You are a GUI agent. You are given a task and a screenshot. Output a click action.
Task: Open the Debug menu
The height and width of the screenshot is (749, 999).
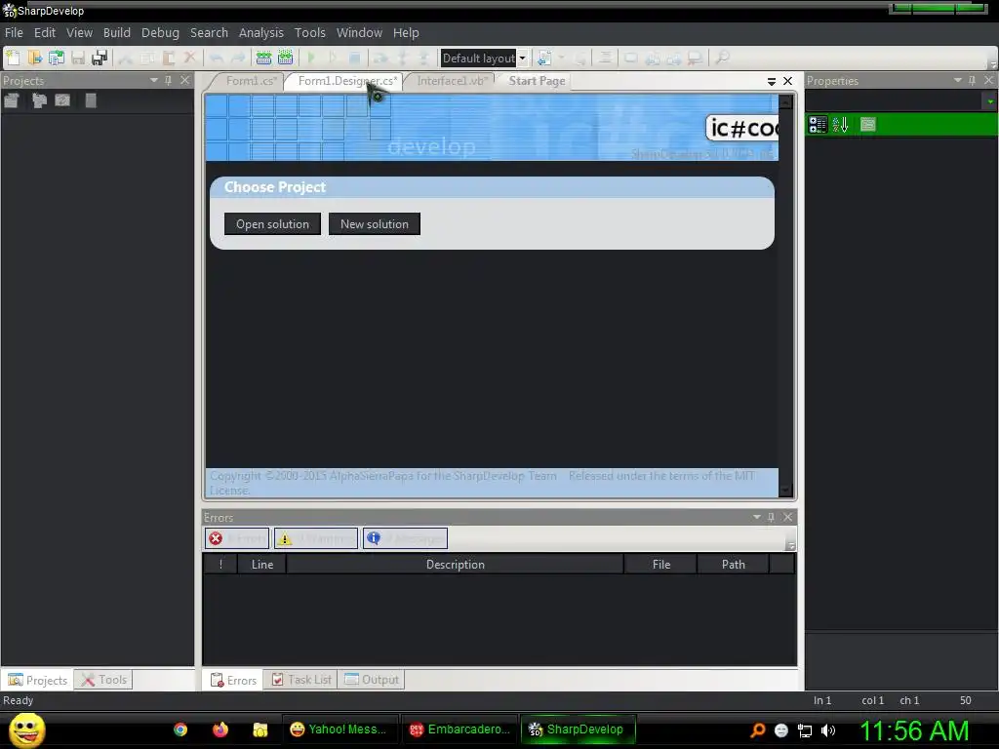pyautogui.click(x=160, y=32)
